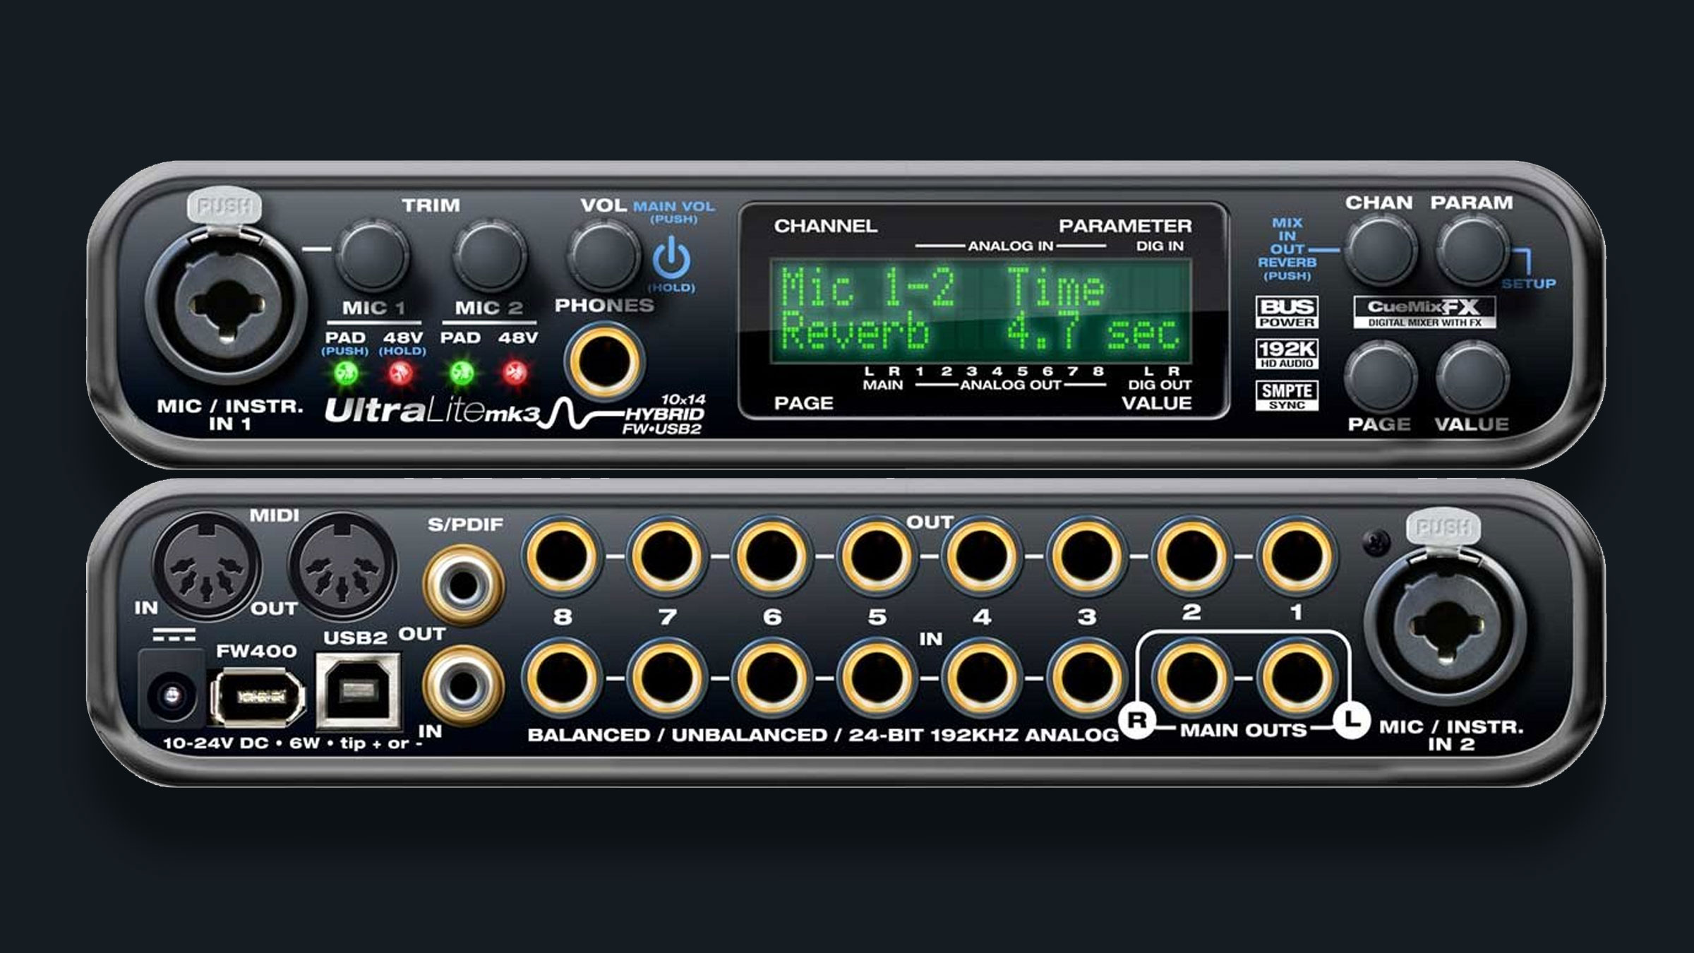Click analog OUT jack 7
The height and width of the screenshot is (953, 1694).
click(667, 556)
